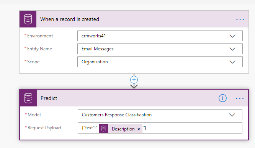Viewport: 255px width, 148px height.
Task: Click the Email Messages entity value
Action: (98, 49)
